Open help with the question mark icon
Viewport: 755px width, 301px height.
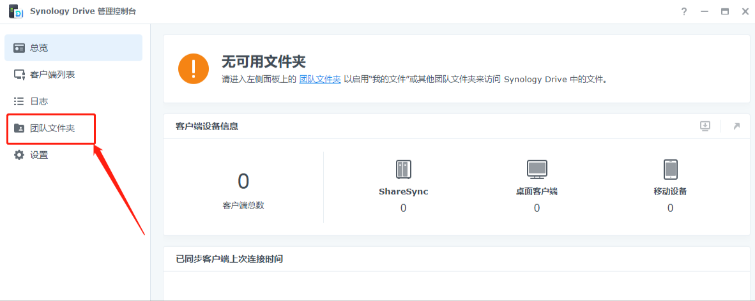(x=684, y=11)
